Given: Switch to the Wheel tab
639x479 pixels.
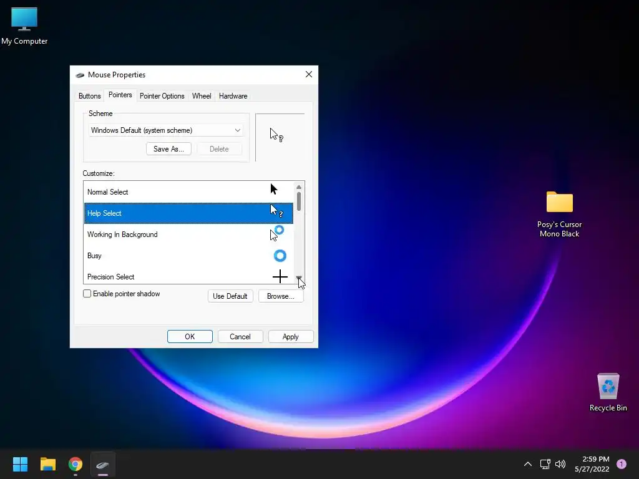Looking at the screenshot, I should coord(202,95).
